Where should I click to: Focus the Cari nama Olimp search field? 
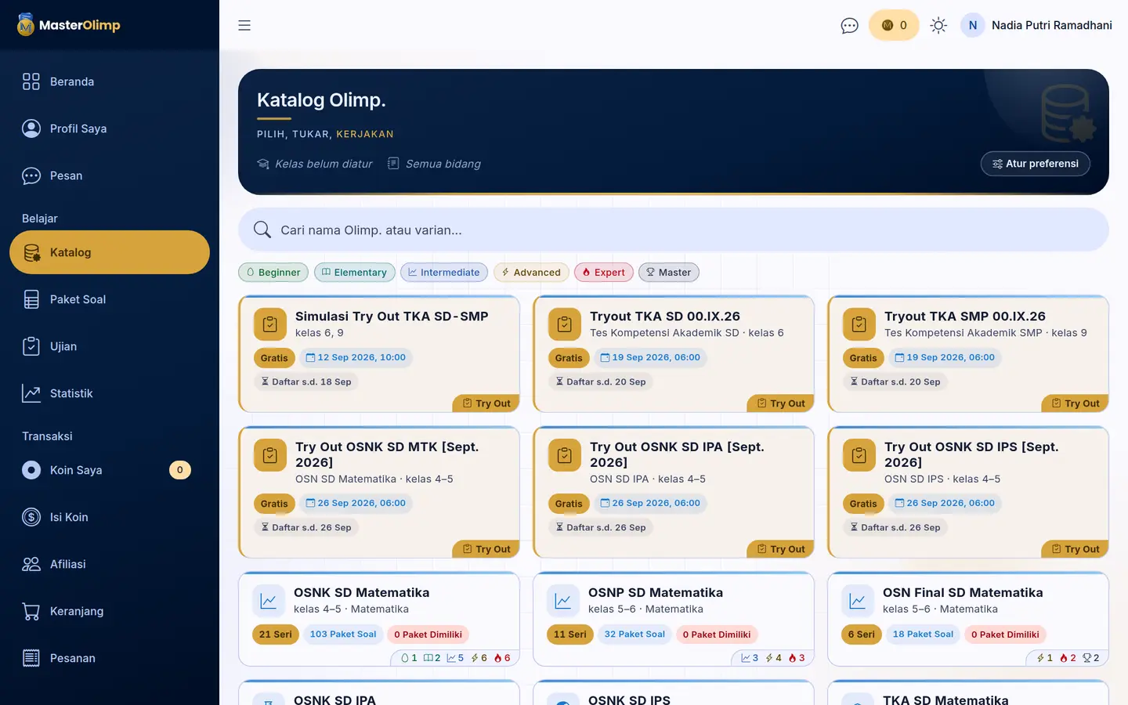(674, 230)
